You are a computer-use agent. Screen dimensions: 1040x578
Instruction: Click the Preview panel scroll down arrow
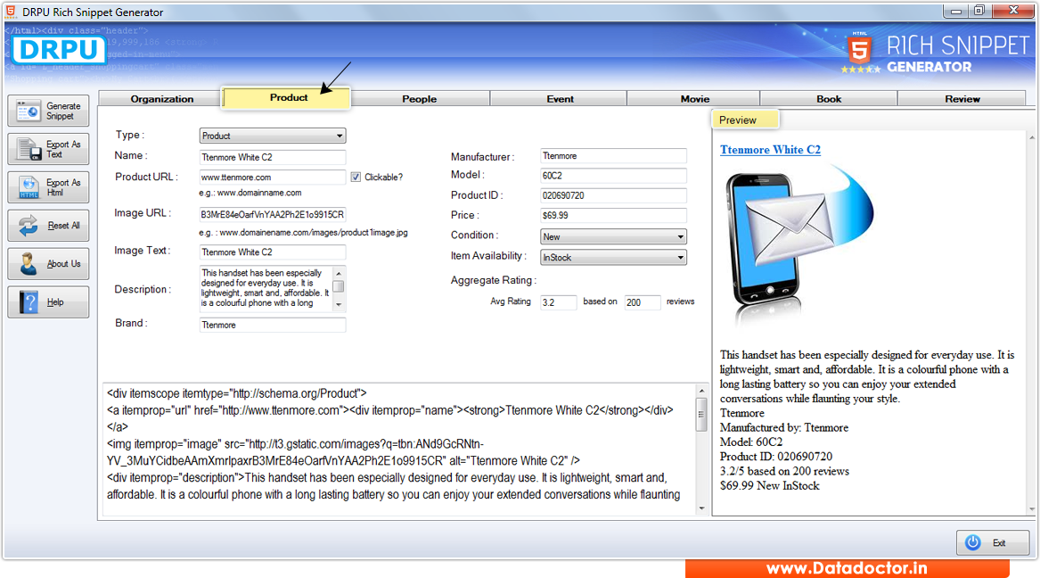click(x=1031, y=509)
